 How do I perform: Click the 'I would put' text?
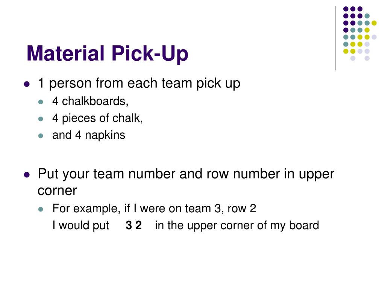[x=80, y=225]
